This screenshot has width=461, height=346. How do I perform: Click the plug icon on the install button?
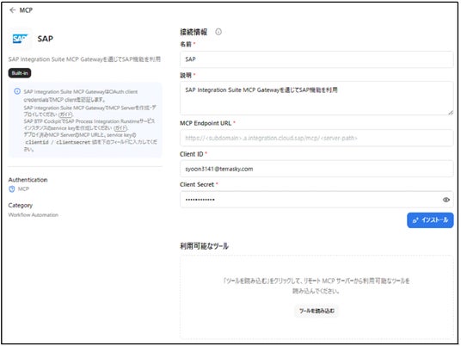tap(415, 220)
